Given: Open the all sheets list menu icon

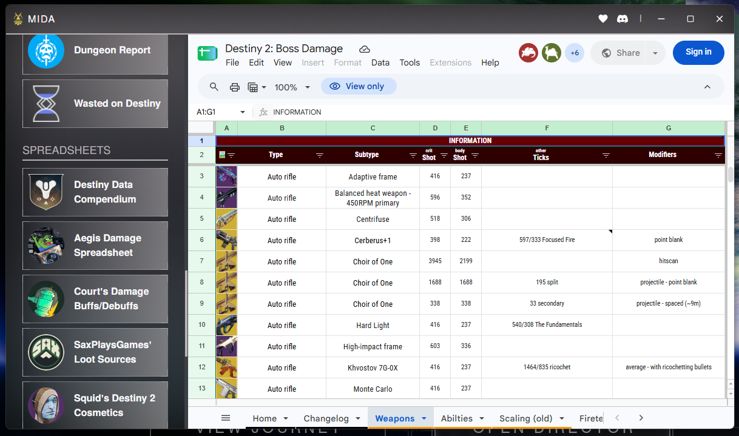Looking at the screenshot, I should coord(226,418).
